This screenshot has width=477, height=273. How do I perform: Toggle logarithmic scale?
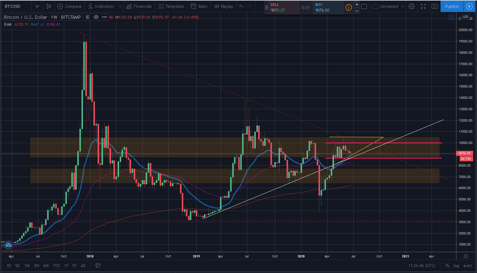(456, 266)
